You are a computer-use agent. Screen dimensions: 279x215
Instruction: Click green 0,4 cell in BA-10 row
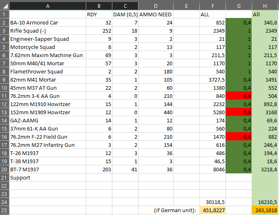point(239,22)
